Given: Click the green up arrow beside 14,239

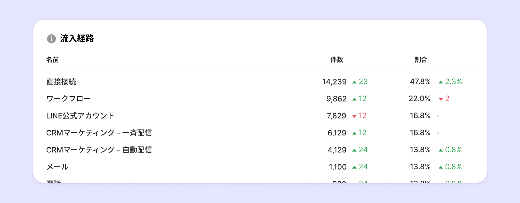Looking at the screenshot, I should click(354, 82).
